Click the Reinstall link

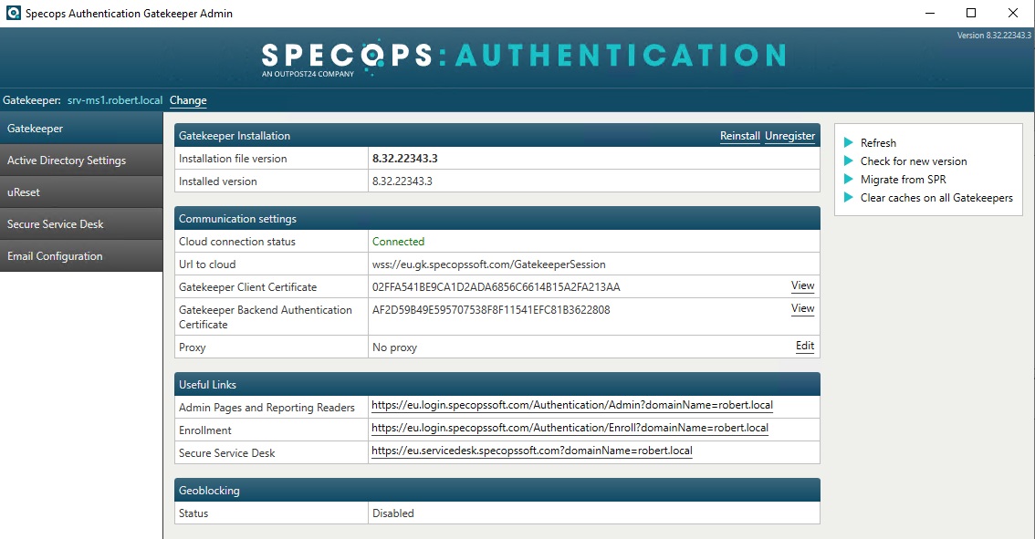coord(740,136)
